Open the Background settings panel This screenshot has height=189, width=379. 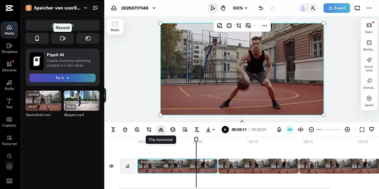tap(369, 45)
